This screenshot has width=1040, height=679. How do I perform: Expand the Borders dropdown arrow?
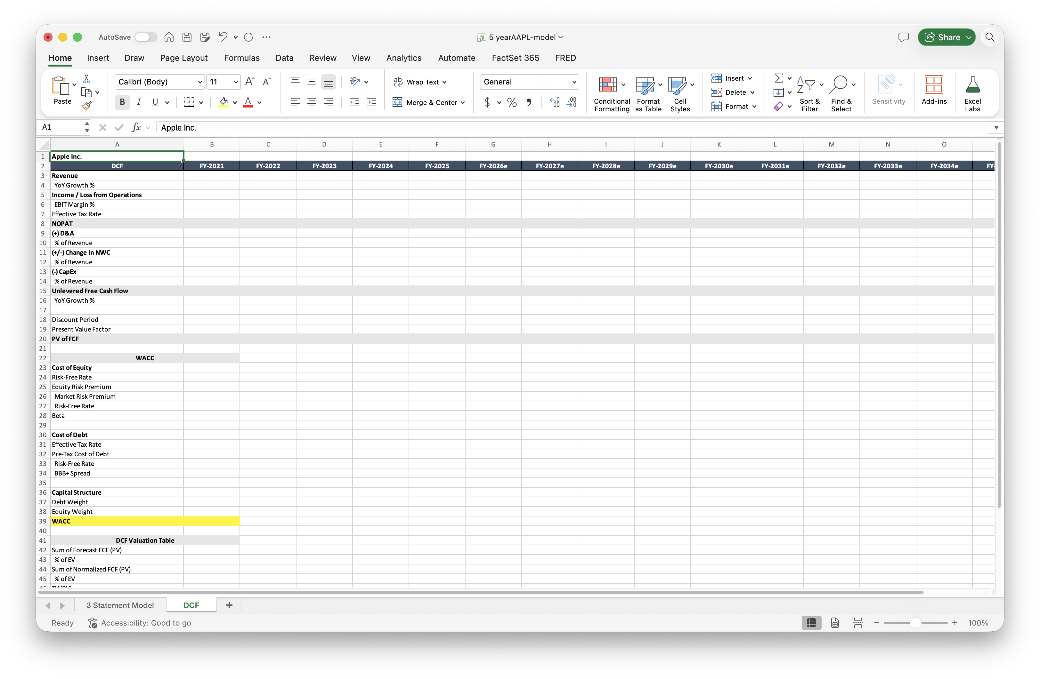[x=201, y=103]
